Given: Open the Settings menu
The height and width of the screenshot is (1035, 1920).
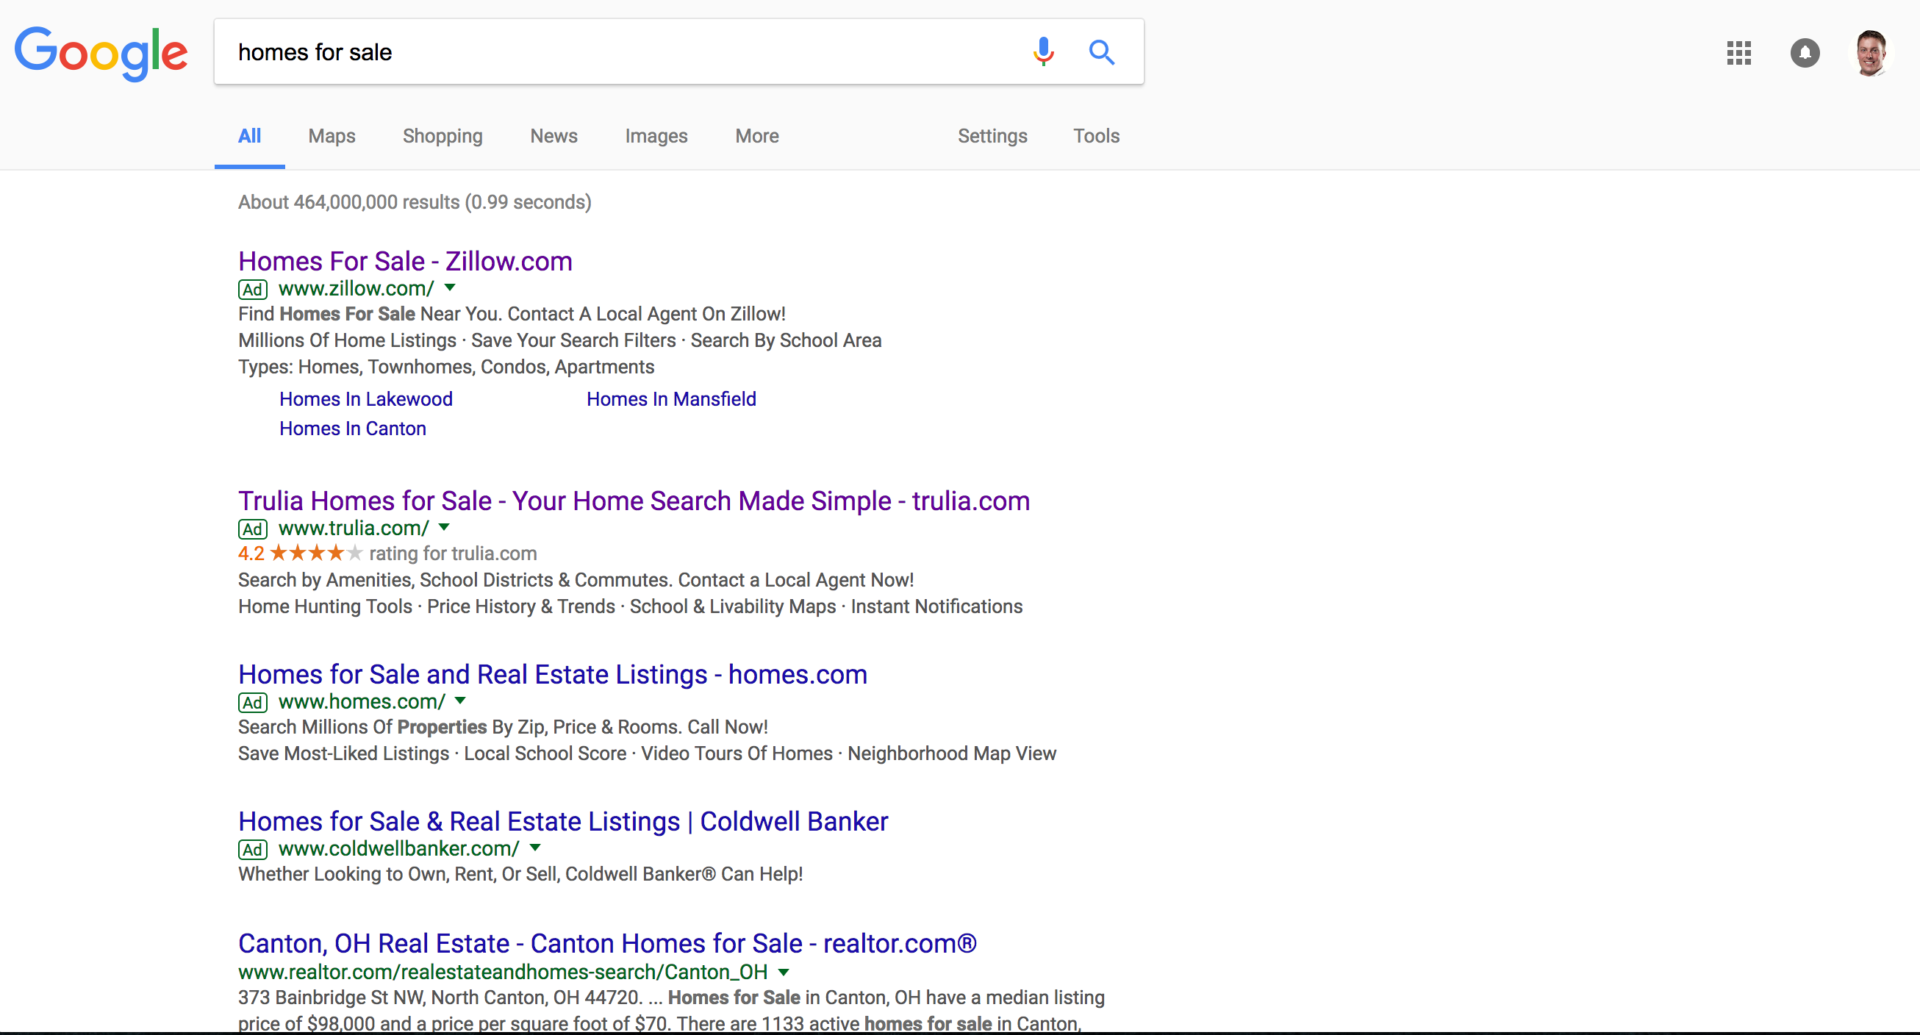Looking at the screenshot, I should 992,137.
